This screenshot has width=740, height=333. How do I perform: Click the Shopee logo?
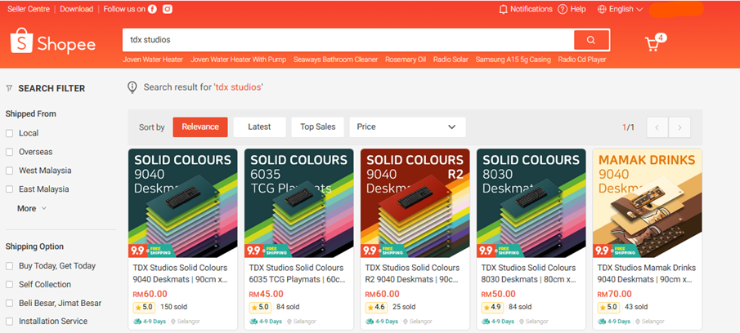53,41
